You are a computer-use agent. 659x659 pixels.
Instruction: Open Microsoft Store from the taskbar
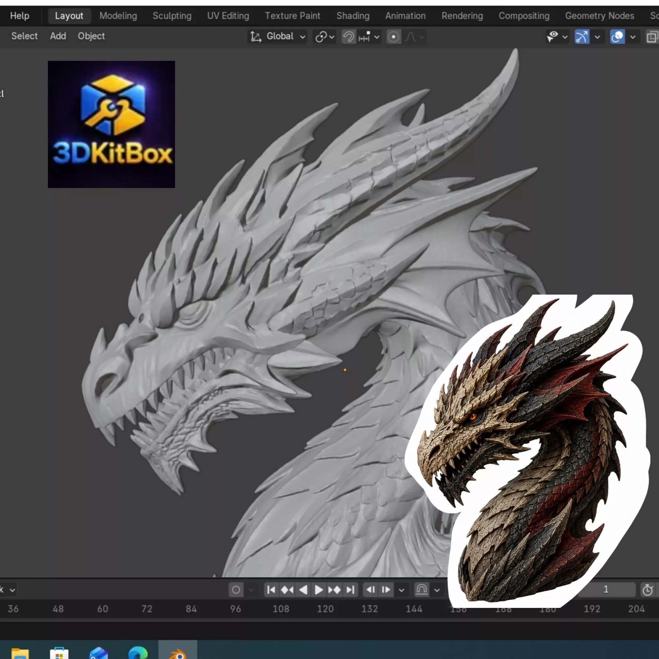[x=59, y=652]
